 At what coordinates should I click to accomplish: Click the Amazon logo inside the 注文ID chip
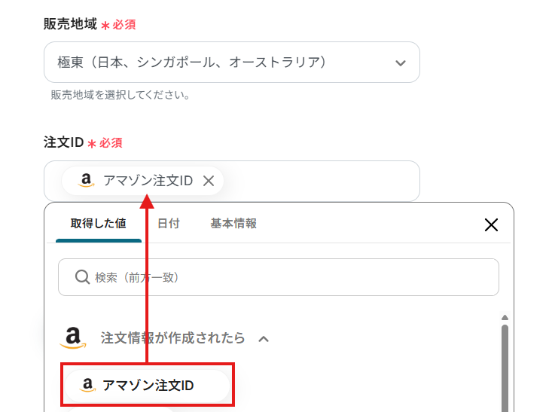tap(86, 181)
